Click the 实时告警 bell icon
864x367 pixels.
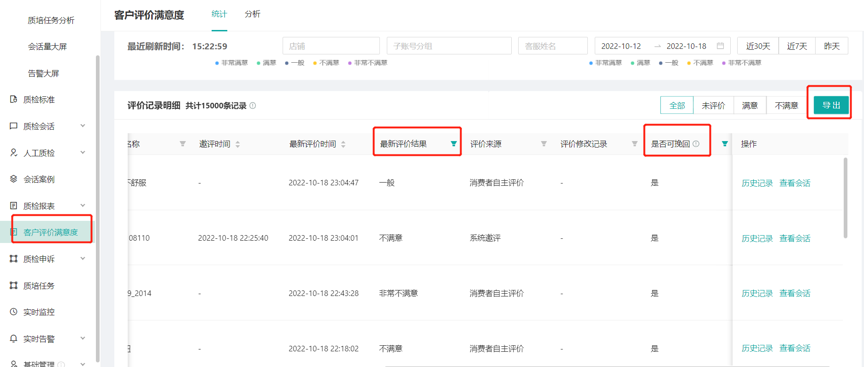tap(14, 338)
